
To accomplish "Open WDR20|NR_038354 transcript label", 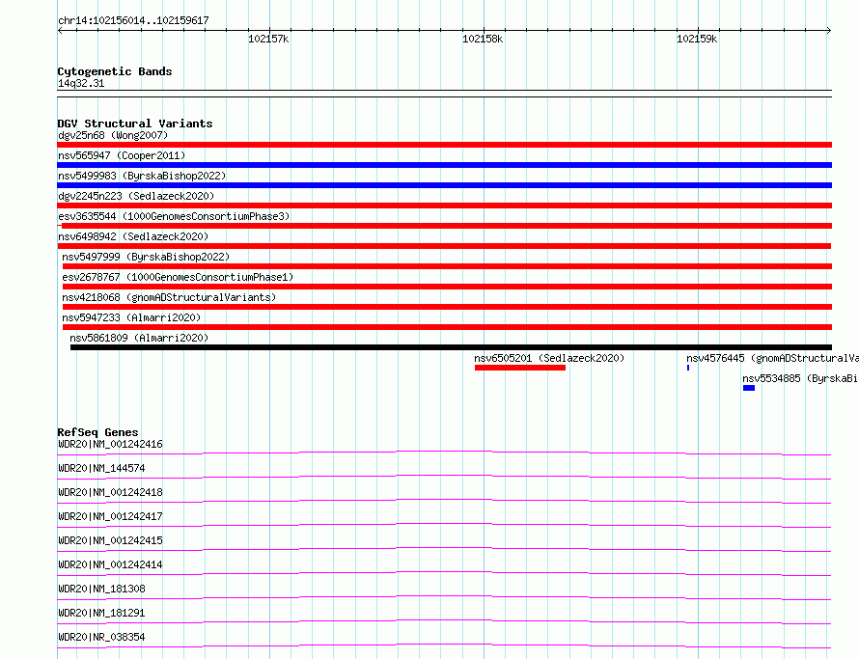I will point(101,637).
